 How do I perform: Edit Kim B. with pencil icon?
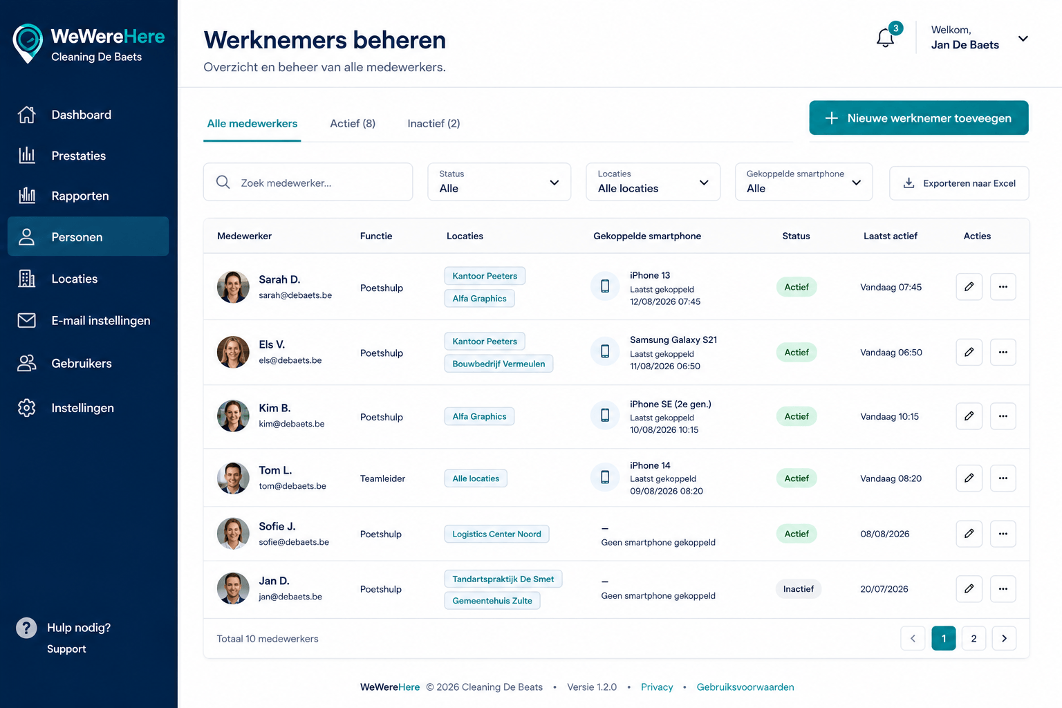[x=969, y=416]
